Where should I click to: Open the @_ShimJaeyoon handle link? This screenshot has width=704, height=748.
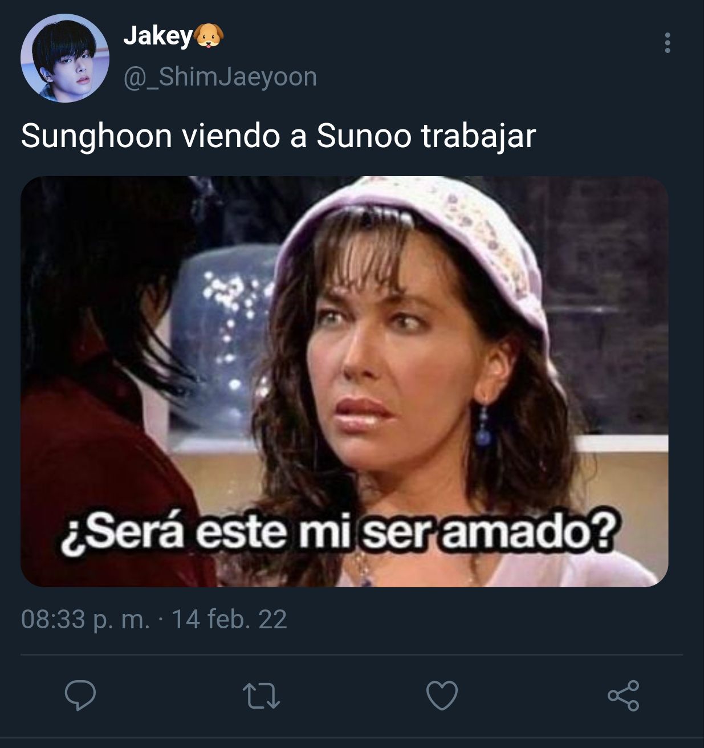click(x=220, y=77)
